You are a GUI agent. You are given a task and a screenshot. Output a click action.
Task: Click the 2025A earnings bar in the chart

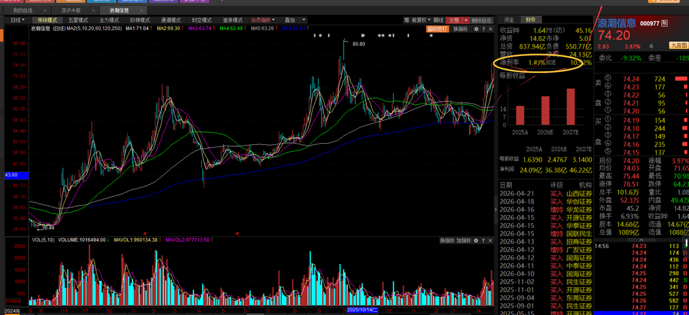tap(520, 115)
